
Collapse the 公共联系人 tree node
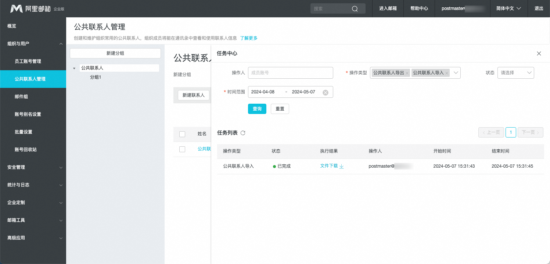(74, 68)
